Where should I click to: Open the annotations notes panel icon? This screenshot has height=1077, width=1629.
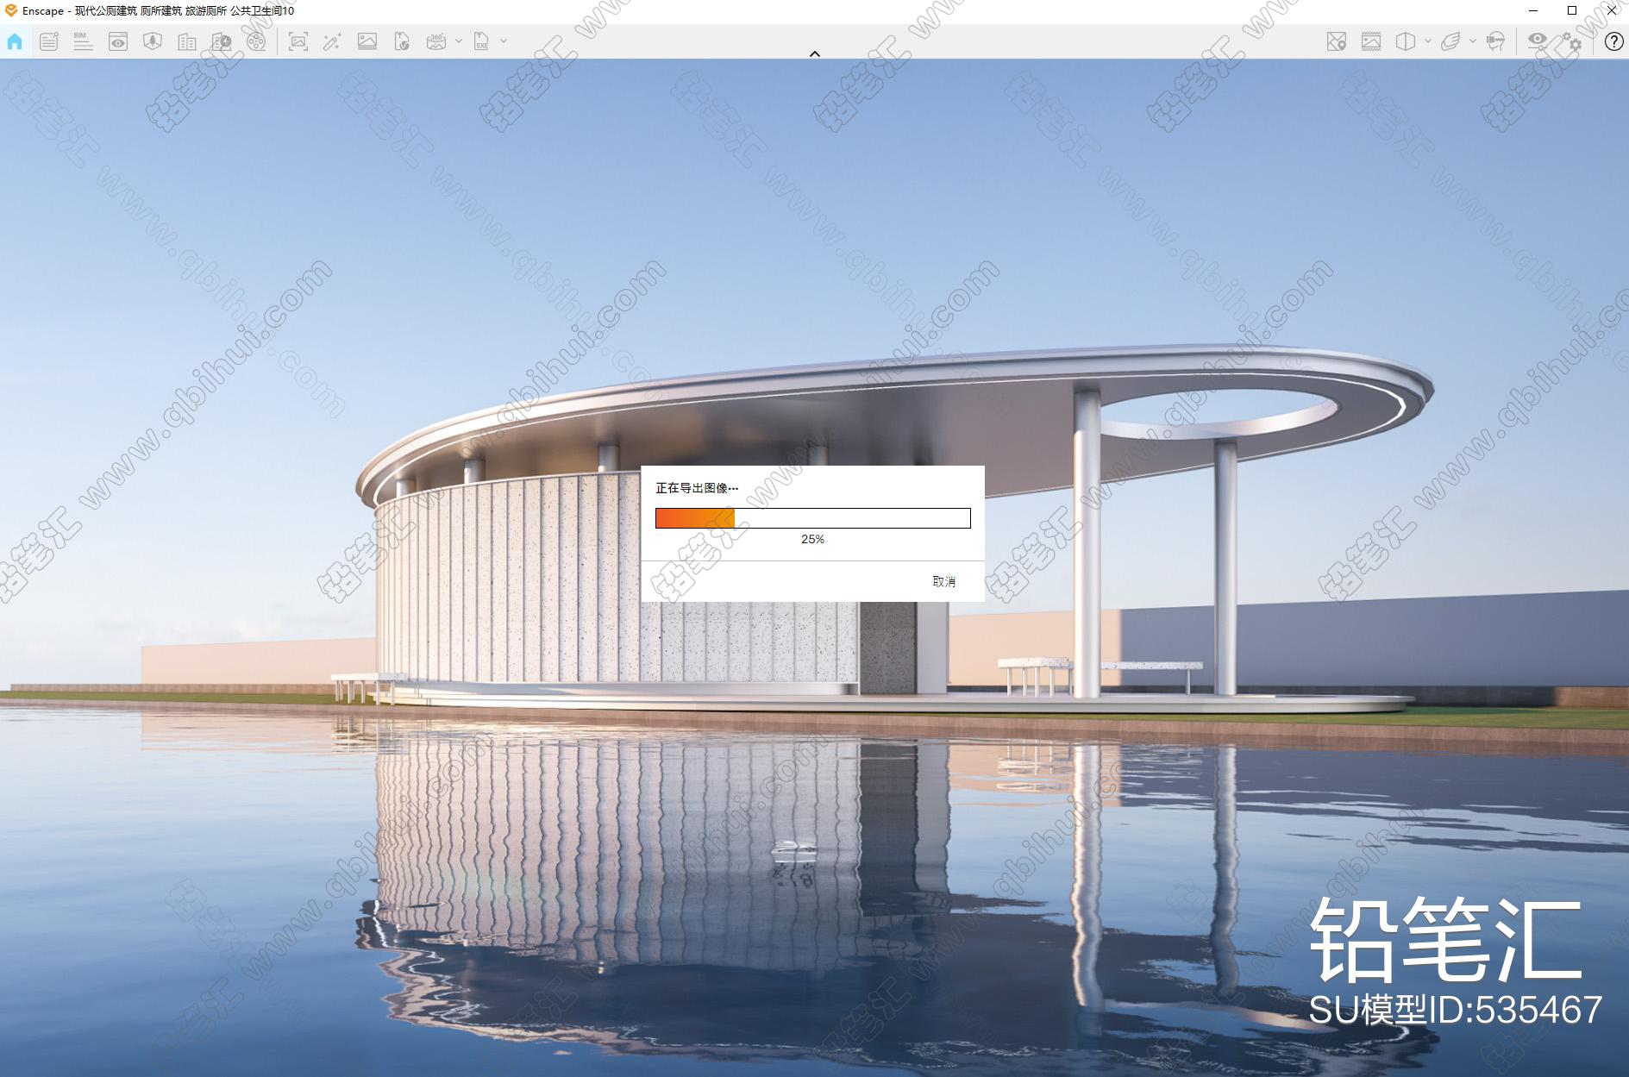(49, 41)
